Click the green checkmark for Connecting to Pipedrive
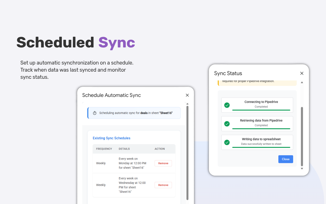This screenshot has height=204, width=326. pos(227,105)
